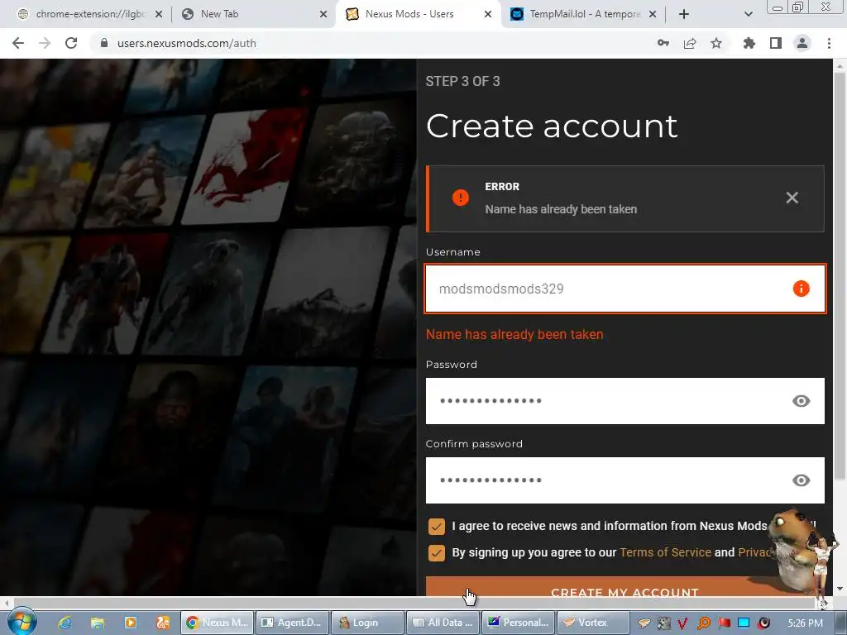Click the red V tray icon
The width and height of the screenshot is (847, 635).
(x=682, y=623)
